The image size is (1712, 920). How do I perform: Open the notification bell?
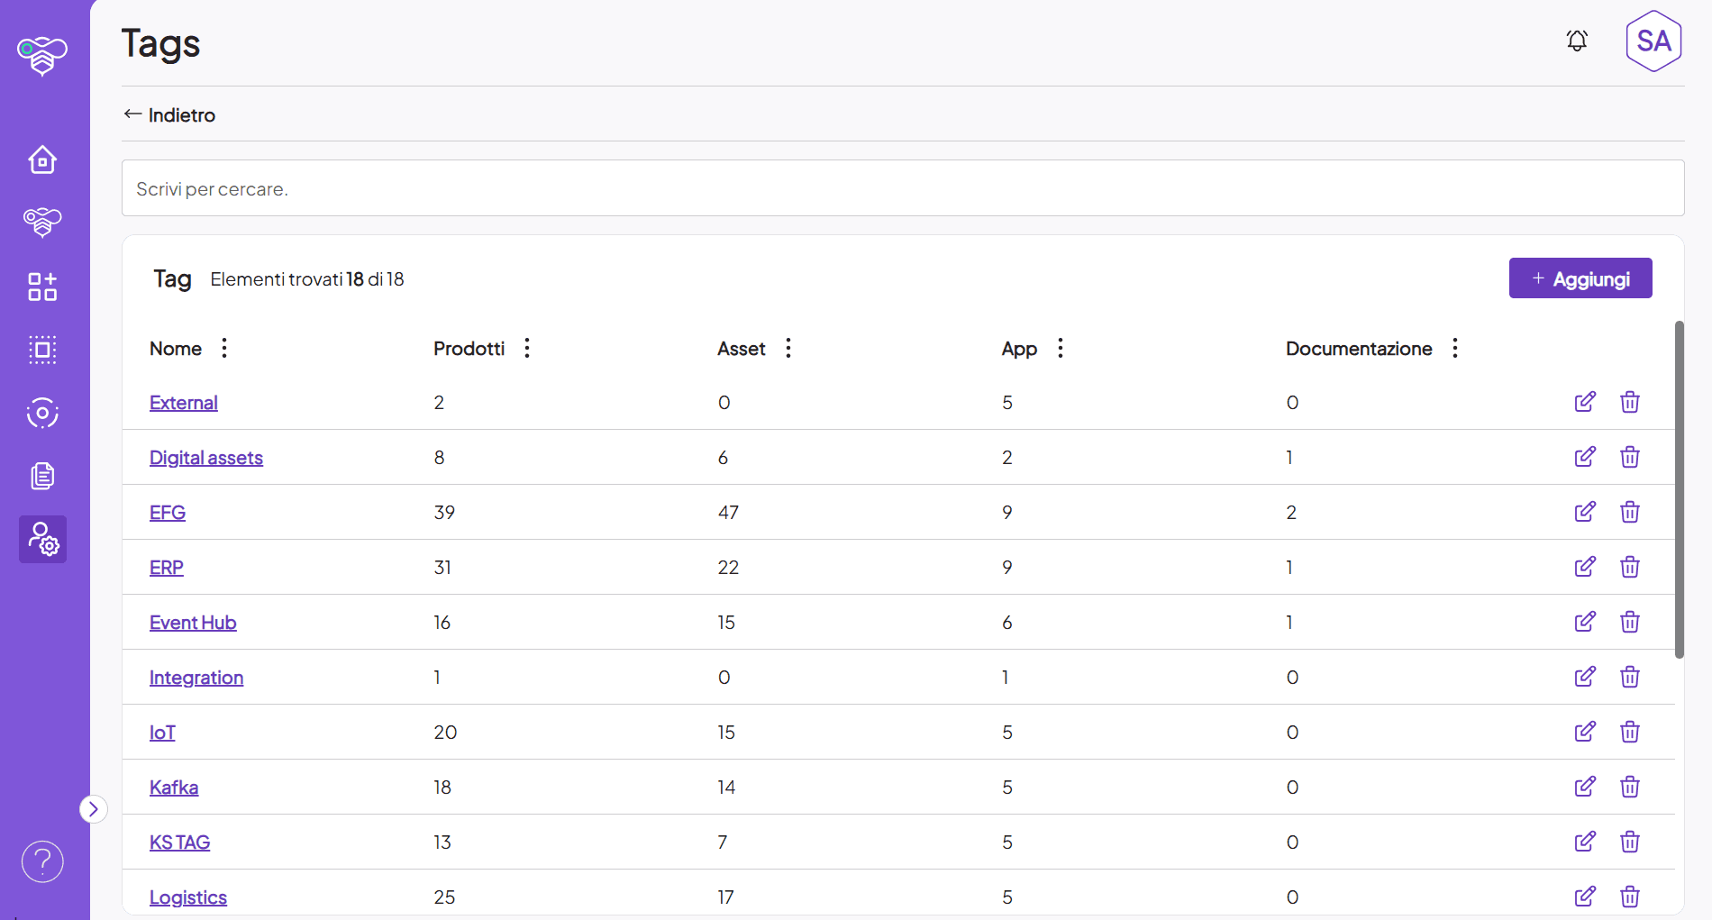point(1576,41)
